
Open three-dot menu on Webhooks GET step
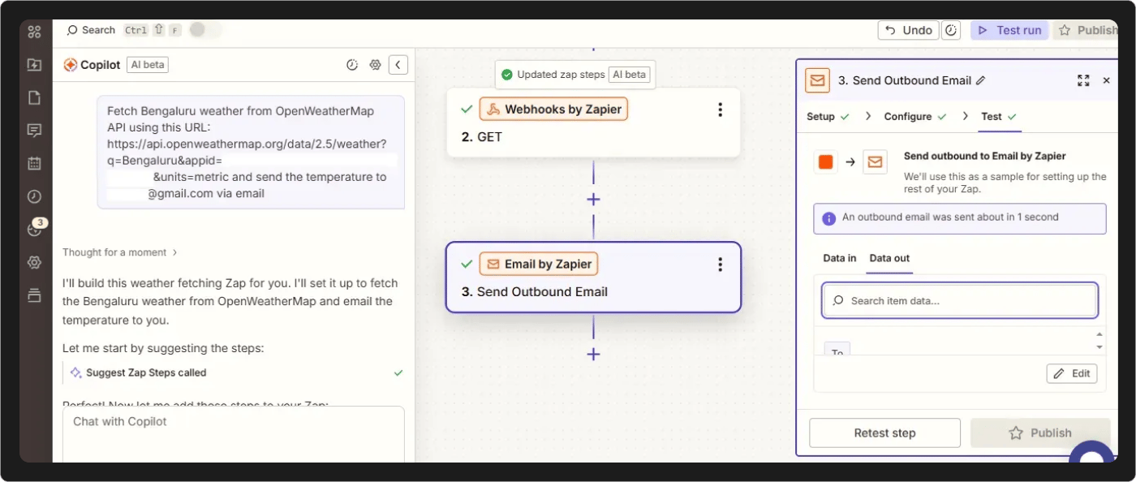point(720,110)
